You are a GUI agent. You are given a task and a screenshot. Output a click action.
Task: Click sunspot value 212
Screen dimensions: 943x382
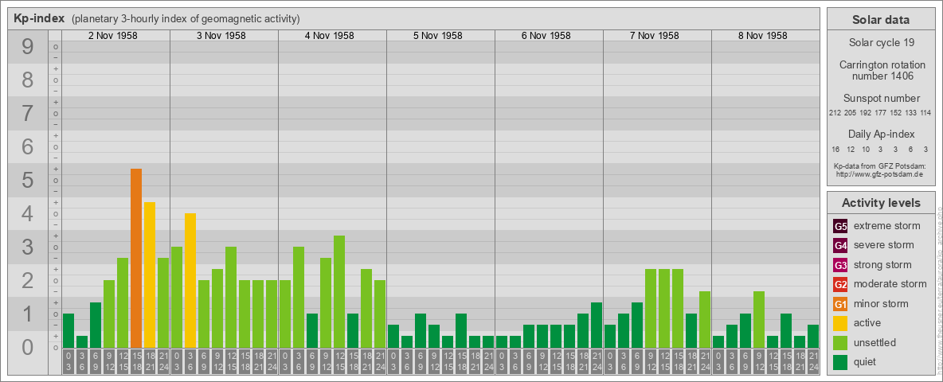(x=835, y=113)
